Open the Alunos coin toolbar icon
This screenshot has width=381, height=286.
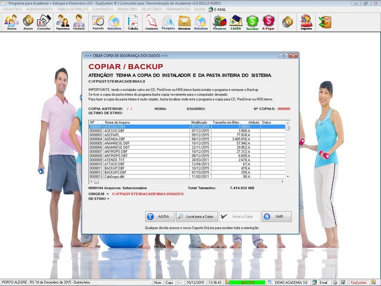click(28, 22)
